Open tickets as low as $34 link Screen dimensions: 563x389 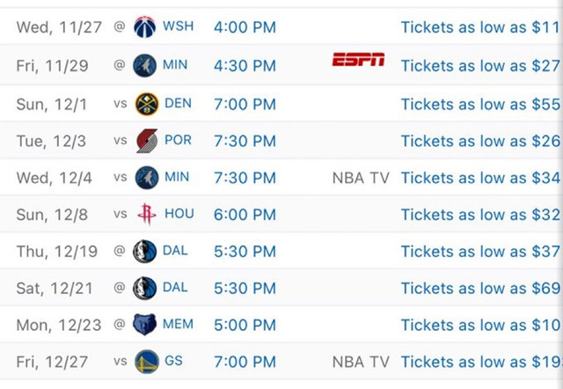(480, 178)
